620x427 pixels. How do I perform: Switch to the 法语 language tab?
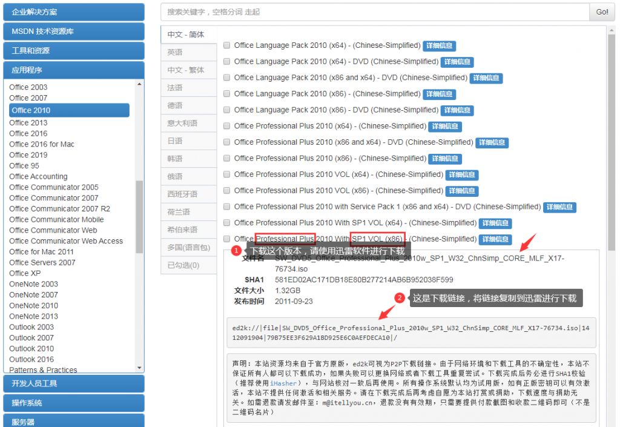pos(189,88)
